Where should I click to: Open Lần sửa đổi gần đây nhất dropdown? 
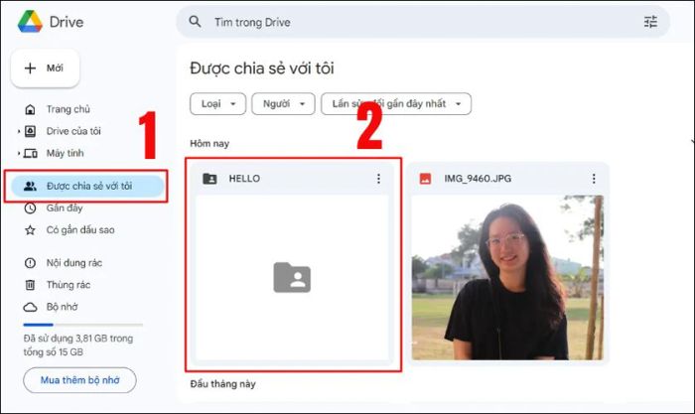pos(396,103)
